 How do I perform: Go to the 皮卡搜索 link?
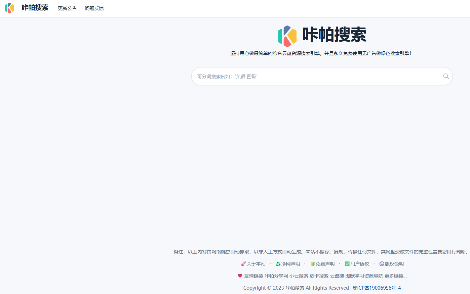pyautogui.click(x=319, y=276)
